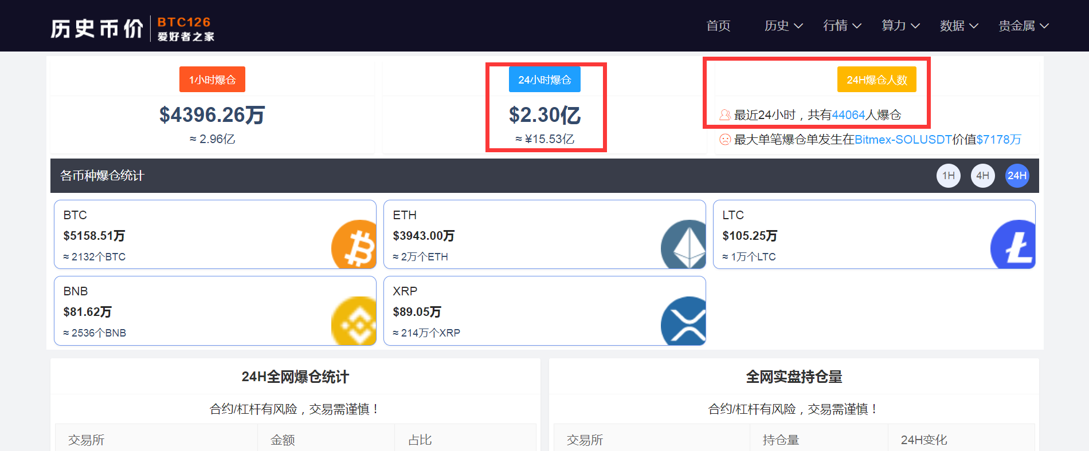Open the BNB liquidation card
The width and height of the screenshot is (1089, 451).
coord(215,311)
